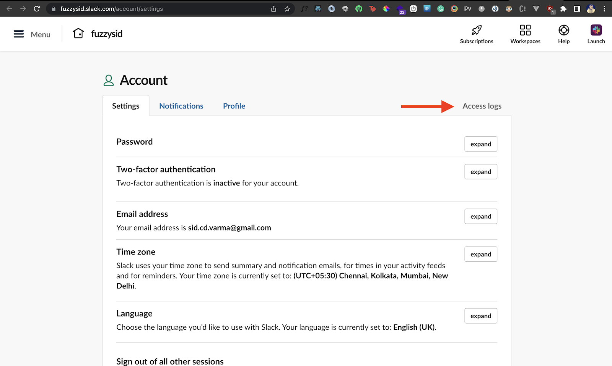Expand the Email address section
This screenshot has width=612, height=366.
(x=480, y=216)
